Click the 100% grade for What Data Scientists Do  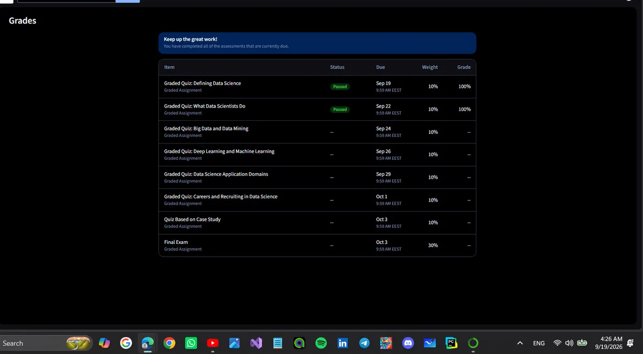click(x=465, y=109)
